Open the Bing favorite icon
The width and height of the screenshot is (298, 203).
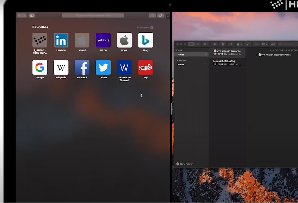pyautogui.click(x=145, y=40)
